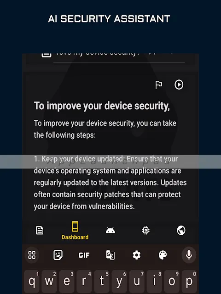This screenshot has height=294, width=221.
Task: Open keyboard theme palette
Action: (x=163, y=255)
